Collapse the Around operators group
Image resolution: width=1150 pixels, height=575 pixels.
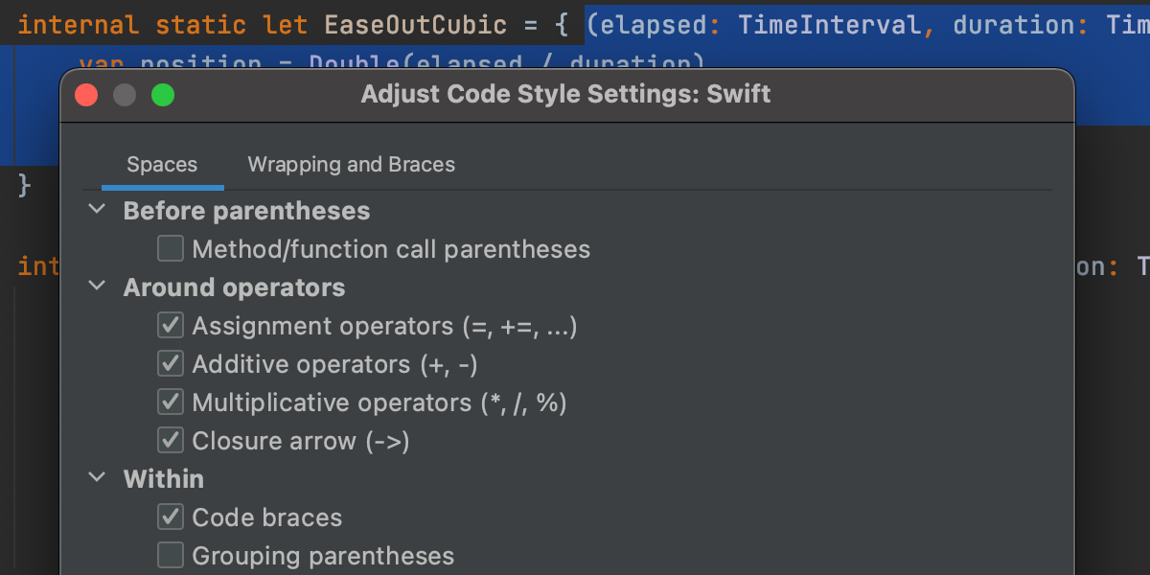[x=96, y=287]
